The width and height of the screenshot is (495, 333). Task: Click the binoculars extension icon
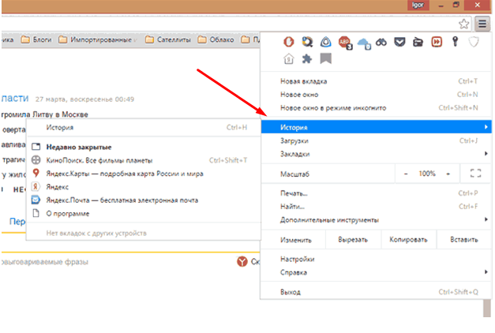pos(381,43)
